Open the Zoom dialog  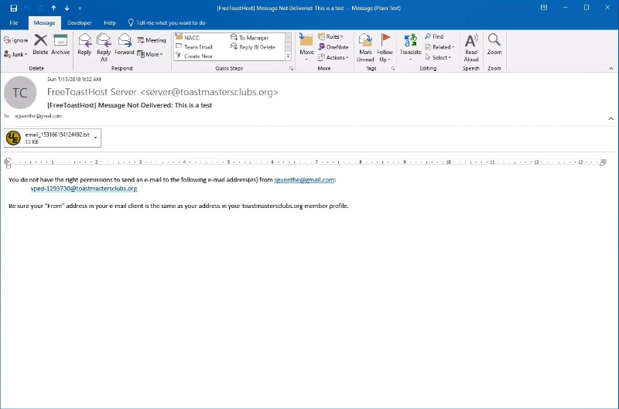494,45
